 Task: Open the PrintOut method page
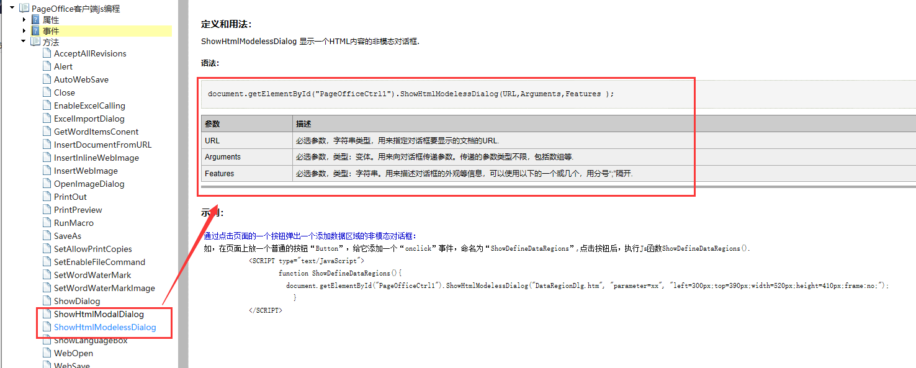point(70,197)
